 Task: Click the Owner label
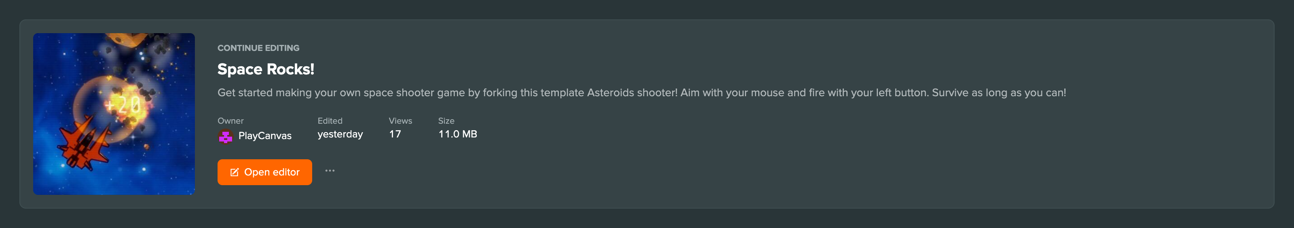pyautogui.click(x=230, y=121)
